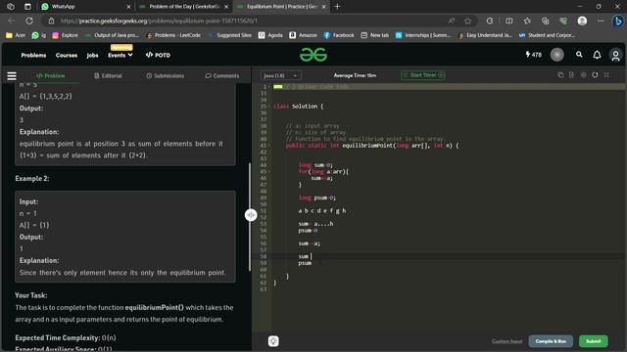
Task: Reset code with the refresh icon
Action: 595,75
